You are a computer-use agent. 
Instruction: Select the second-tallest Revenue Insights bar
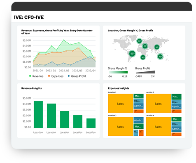(x=51, y=116)
